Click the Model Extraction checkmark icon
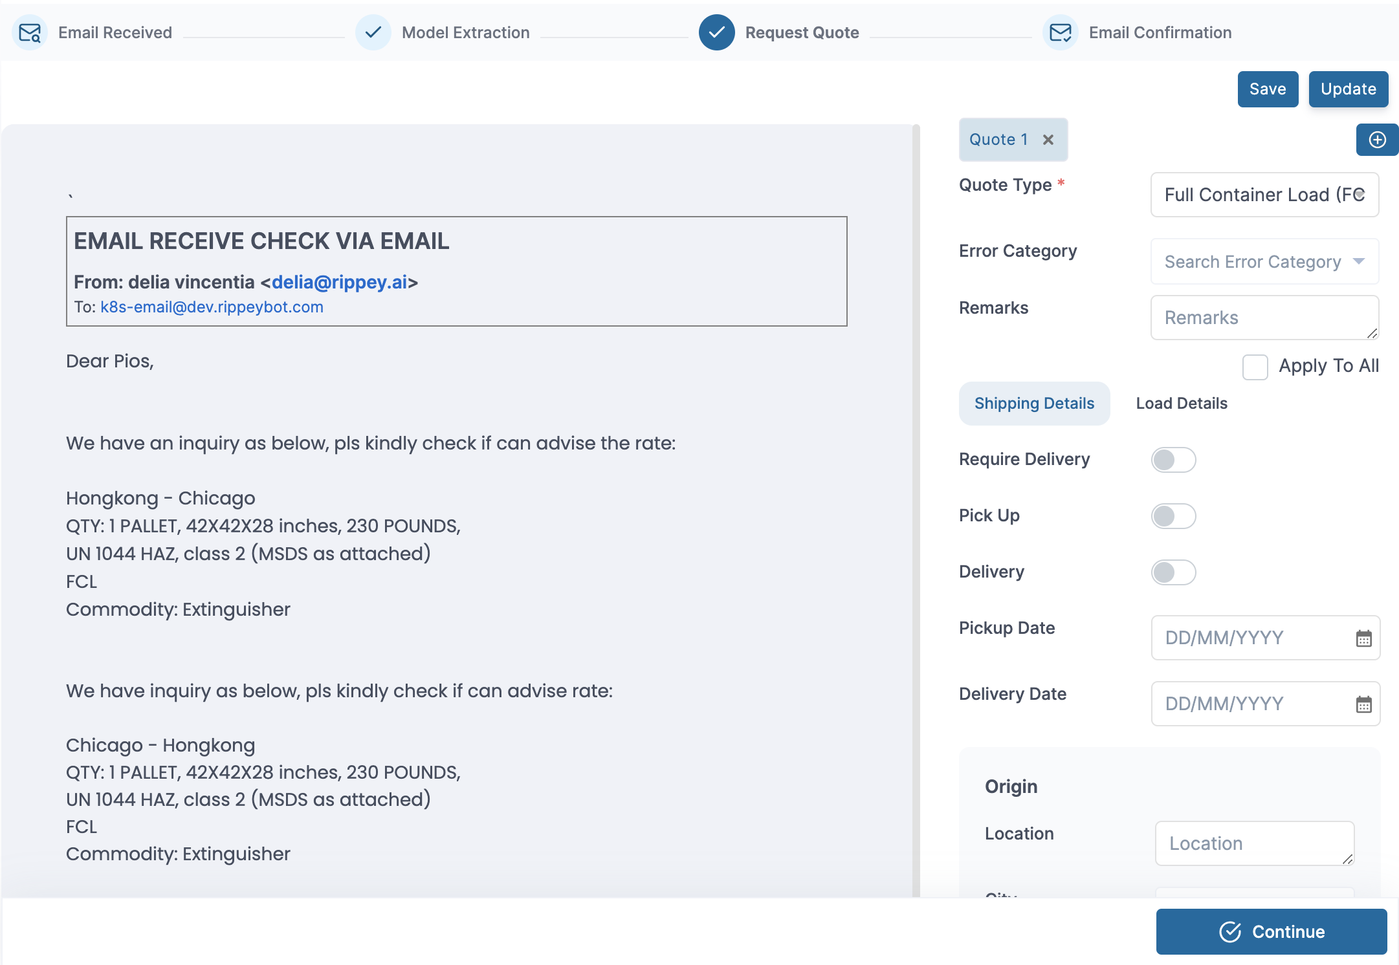1399x965 pixels. coord(373,33)
